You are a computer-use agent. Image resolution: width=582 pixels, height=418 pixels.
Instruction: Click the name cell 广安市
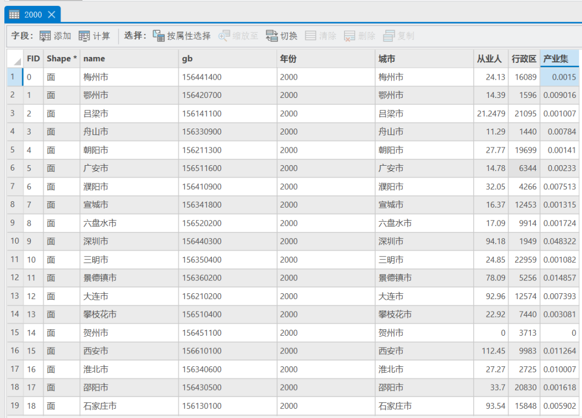(x=129, y=168)
